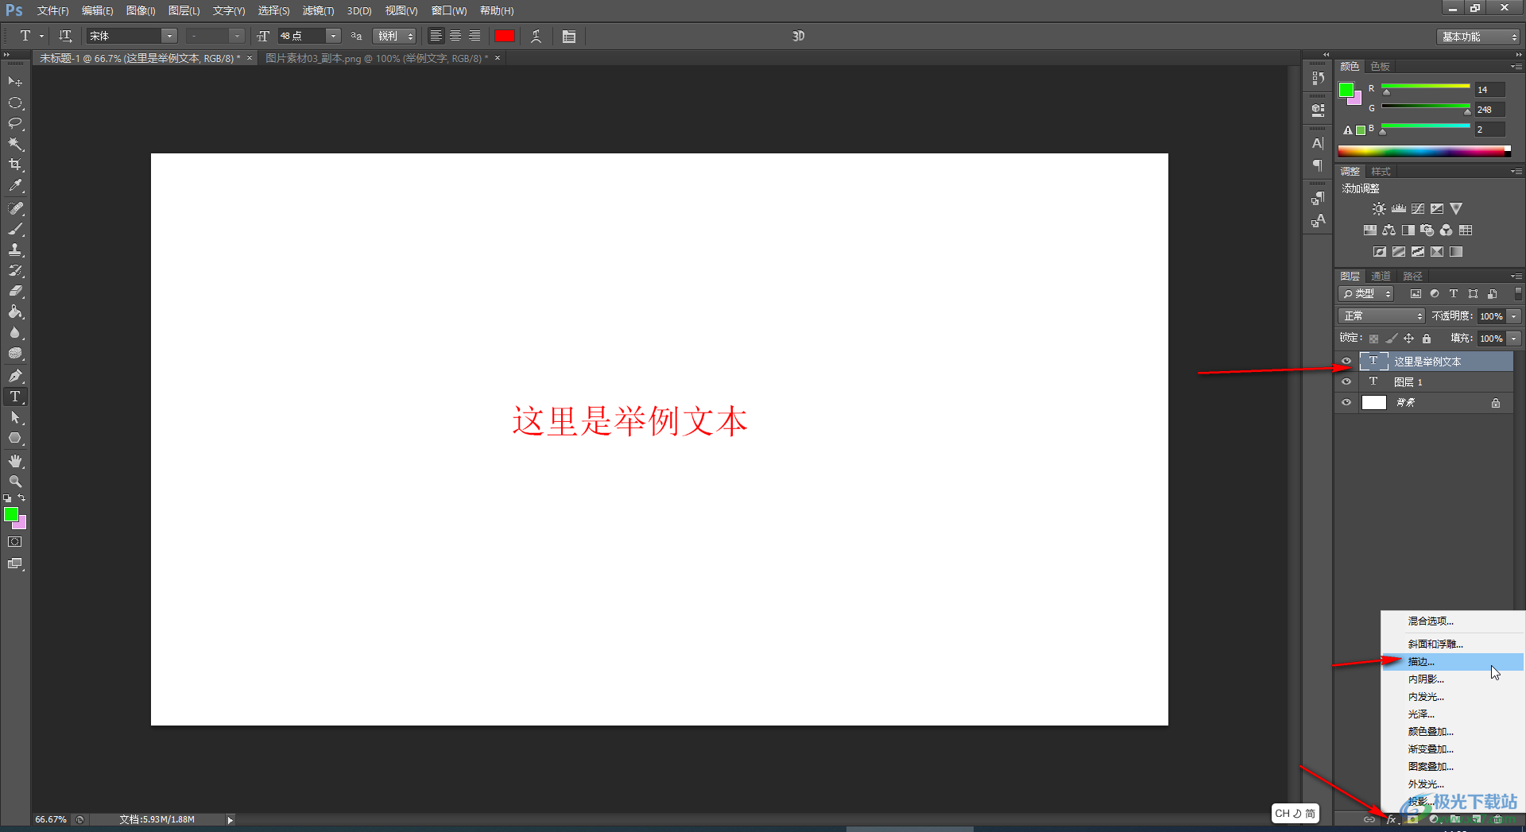Open the anti-aliasing dropdown 锐利
Image resolution: width=1526 pixels, height=832 pixels.
pyautogui.click(x=394, y=36)
